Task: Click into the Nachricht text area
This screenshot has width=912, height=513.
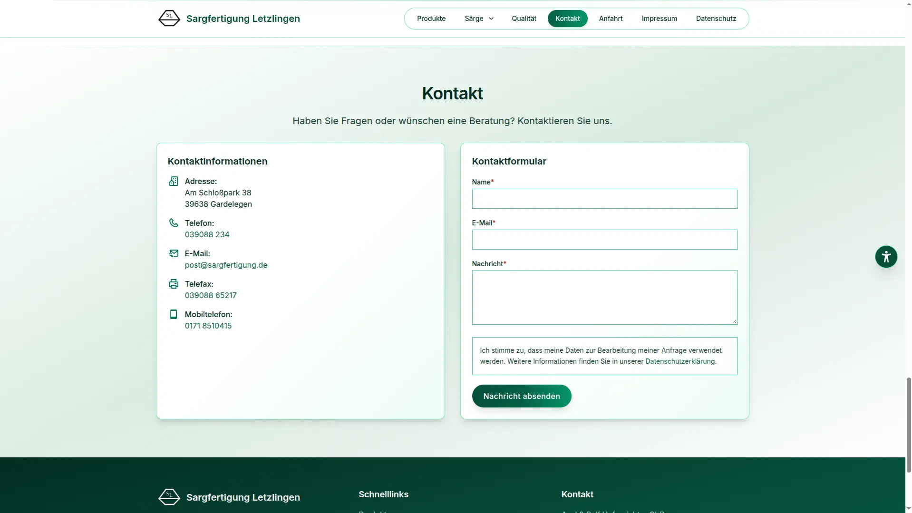Action: pyautogui.click(x=604, y=298)
